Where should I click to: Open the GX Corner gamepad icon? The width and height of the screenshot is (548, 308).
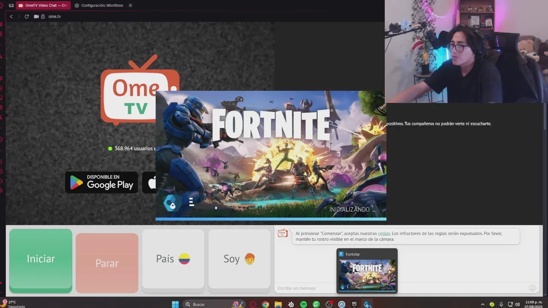tap(11, 6)
